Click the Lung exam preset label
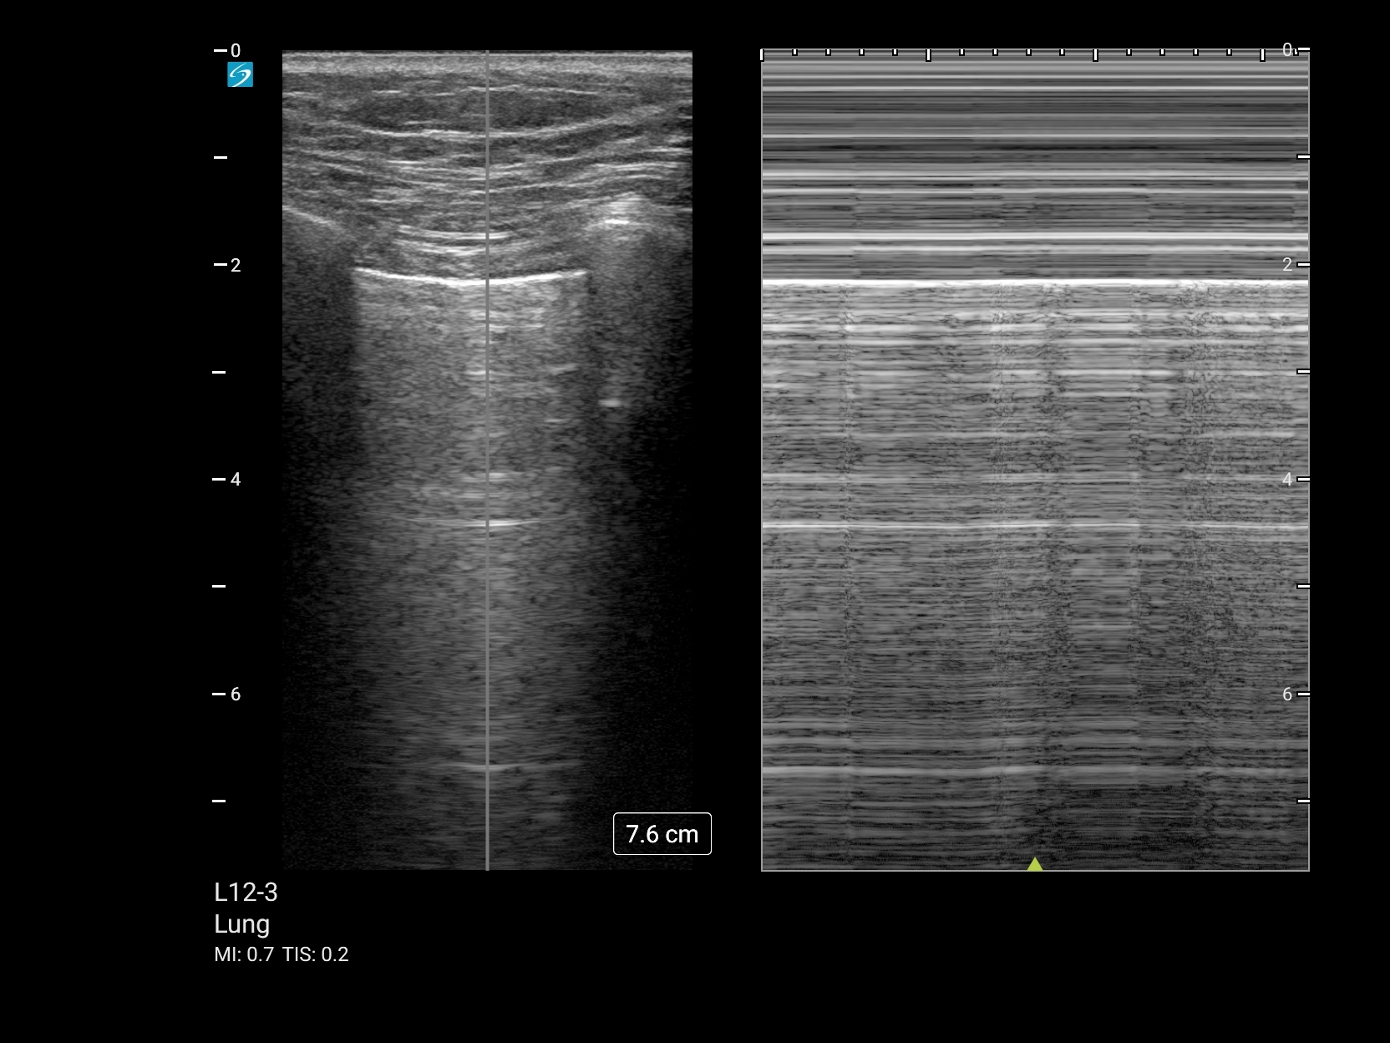 (x=241, y=924)
